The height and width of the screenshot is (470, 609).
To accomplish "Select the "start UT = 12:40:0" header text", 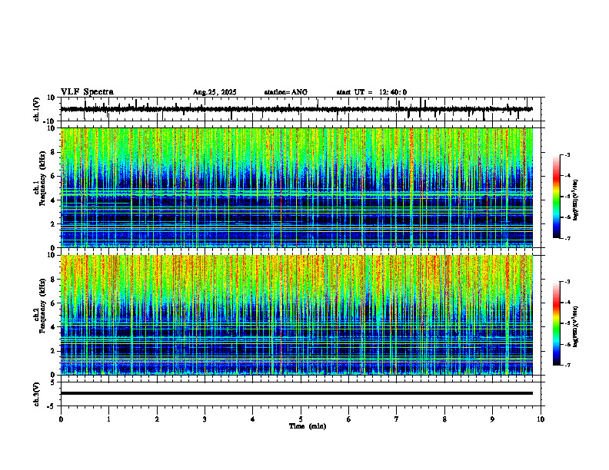I will point(371,92).
